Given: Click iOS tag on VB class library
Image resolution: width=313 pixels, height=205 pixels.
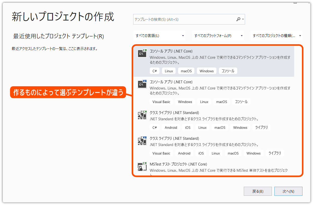Looking at the screenshot, I should click(x=201, y=153).
